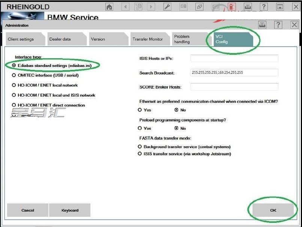Print from the Administration dialog printer icon
This screenshot has width=302, height=227.
[262, 25]
